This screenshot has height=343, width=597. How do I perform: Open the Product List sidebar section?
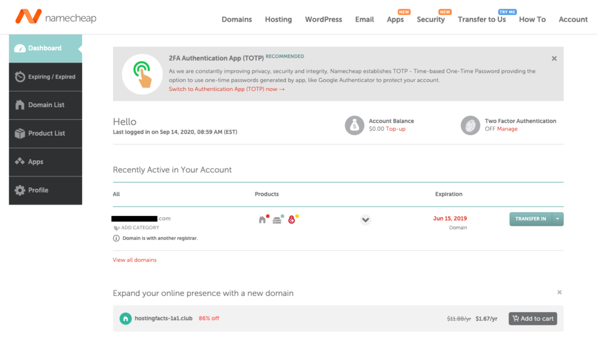point(45,133)
